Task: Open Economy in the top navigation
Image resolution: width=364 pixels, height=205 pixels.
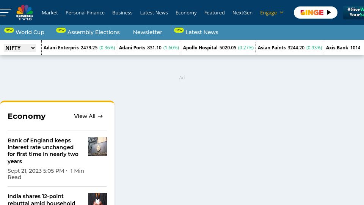Action: point(186,13)
